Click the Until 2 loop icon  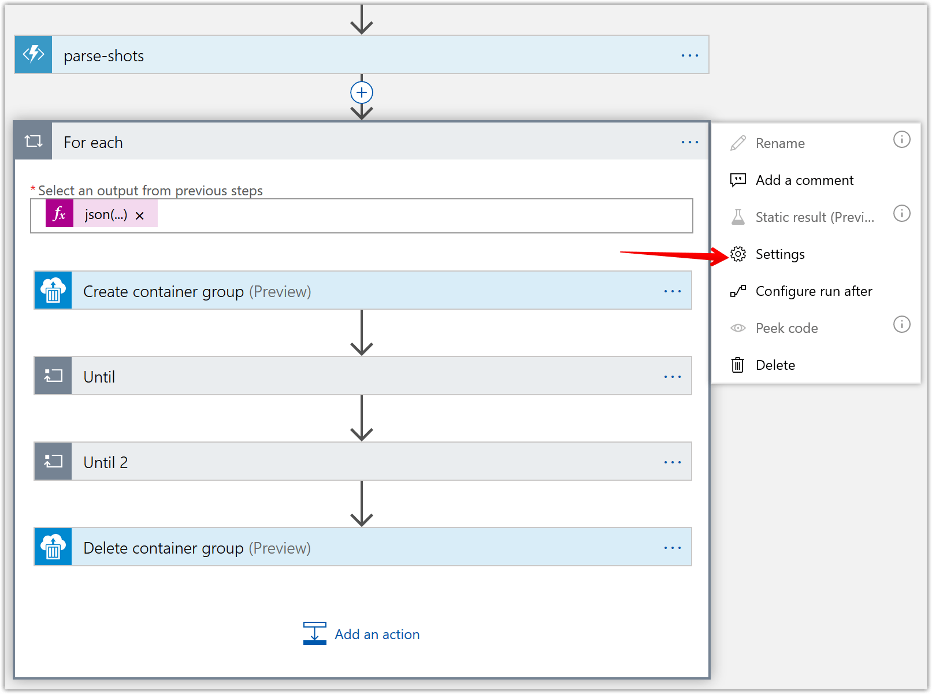53,461
